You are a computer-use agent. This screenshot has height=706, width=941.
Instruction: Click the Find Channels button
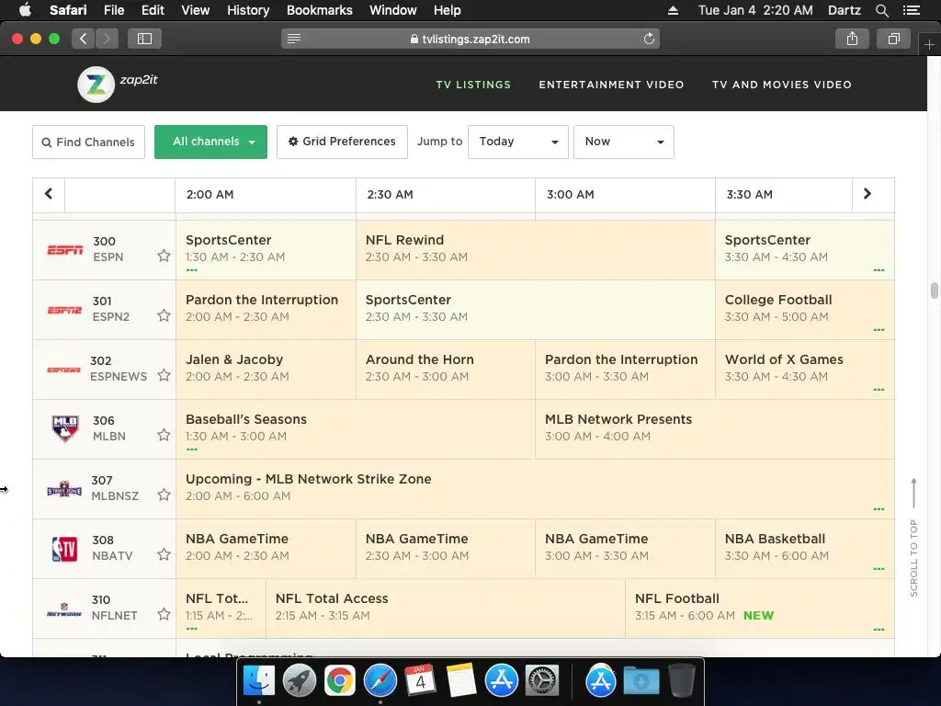tap(89, 142)
